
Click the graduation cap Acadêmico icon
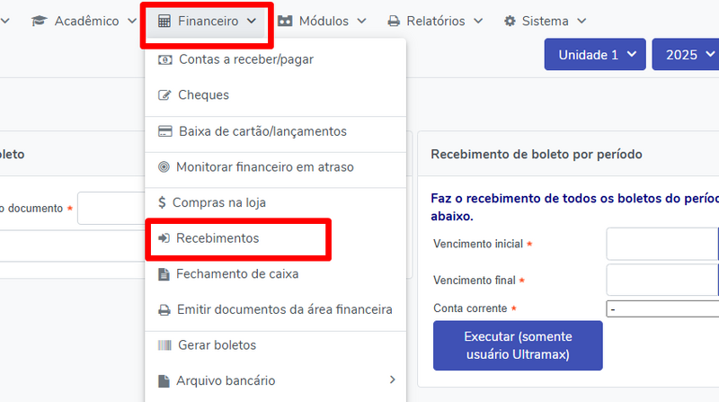[x=40, y=21]
